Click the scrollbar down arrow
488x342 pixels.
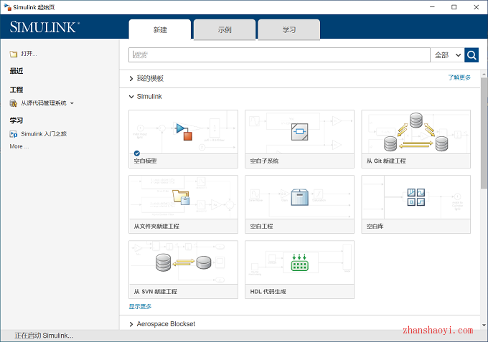484,326
